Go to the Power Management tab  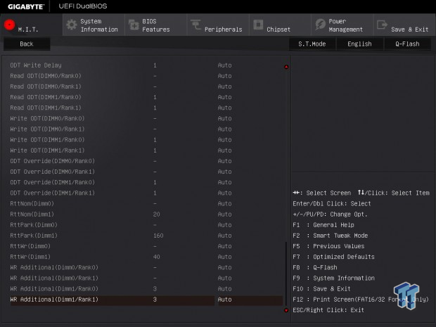pos(342,25)
